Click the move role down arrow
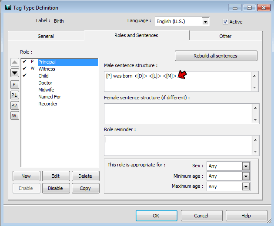Image resolution: width=274 pixels, height=227 pixels. 15,73
